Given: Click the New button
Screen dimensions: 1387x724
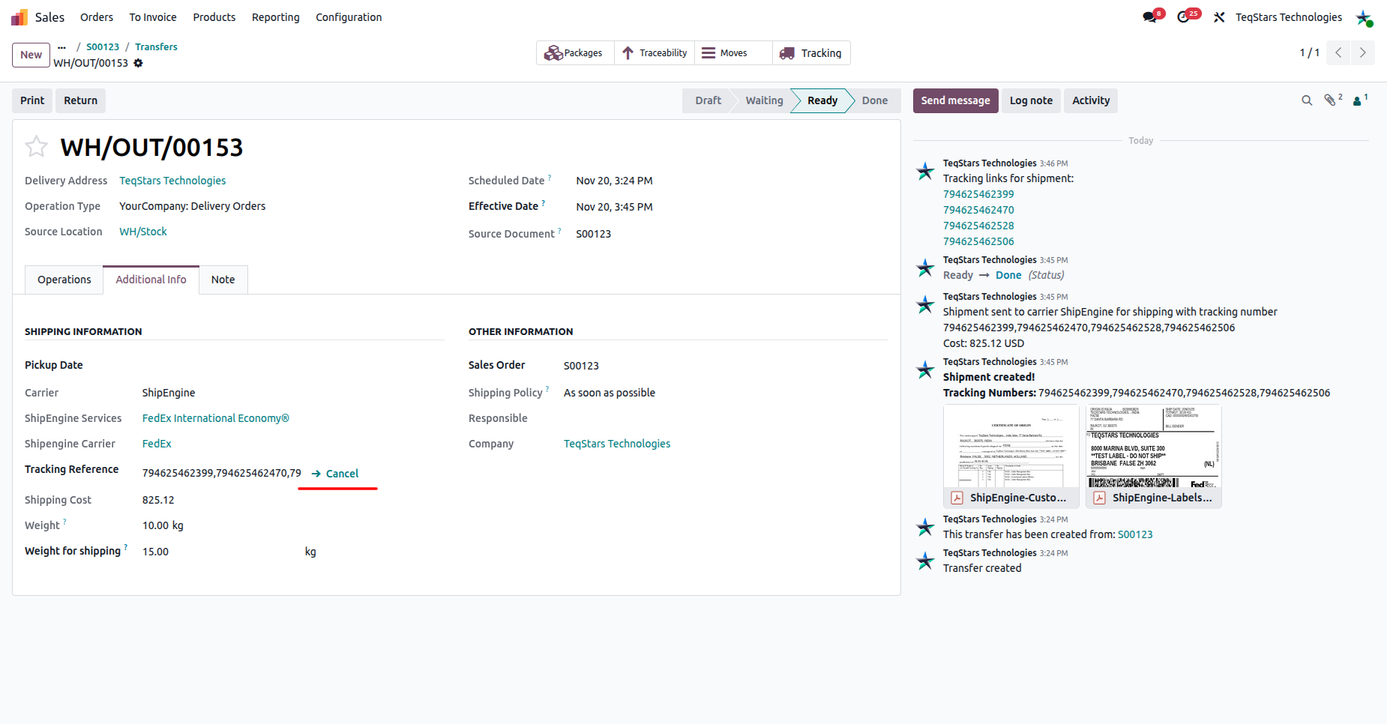Looking at the screenshot, I should click(31, 55).
